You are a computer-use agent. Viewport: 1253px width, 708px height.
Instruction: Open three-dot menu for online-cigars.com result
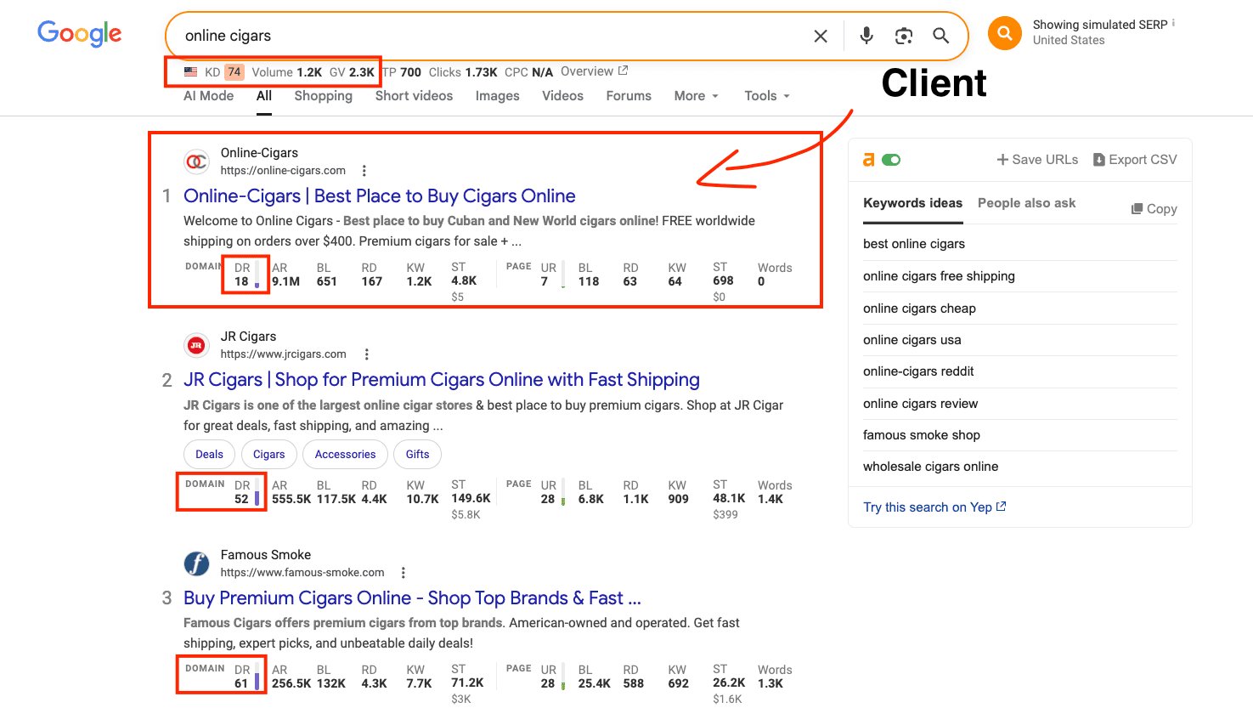(x=364, y=170)
